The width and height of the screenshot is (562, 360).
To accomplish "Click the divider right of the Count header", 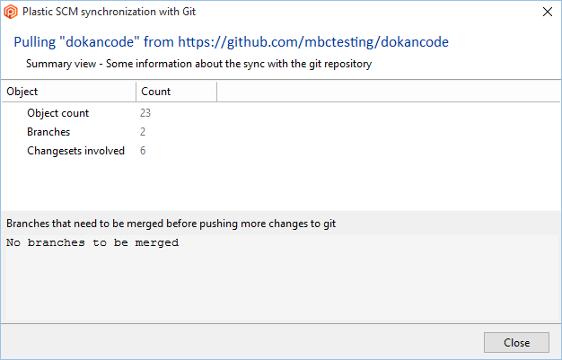I will [217, 92].
